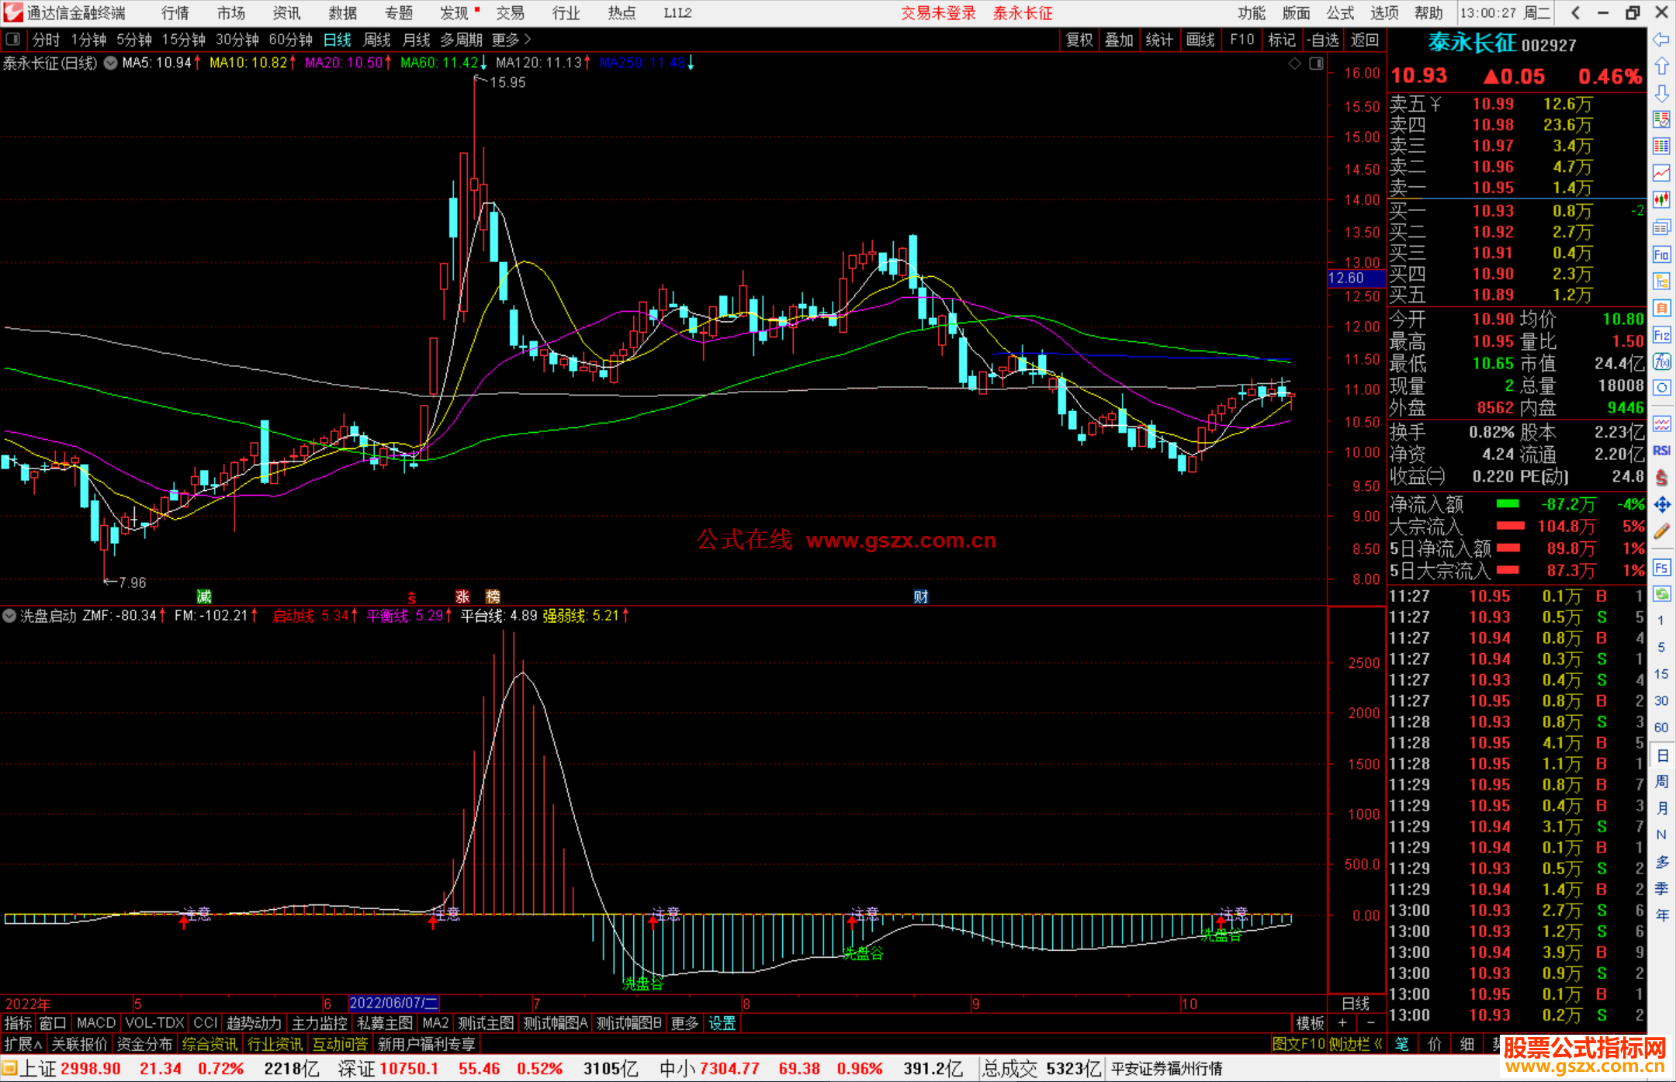Select the 周 weekly period in right sidebar

(1661, 782)
